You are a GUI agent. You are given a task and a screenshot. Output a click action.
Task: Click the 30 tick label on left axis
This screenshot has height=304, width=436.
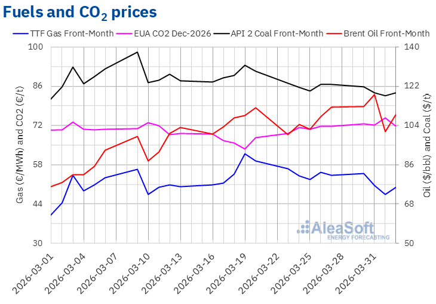[39, 243]
